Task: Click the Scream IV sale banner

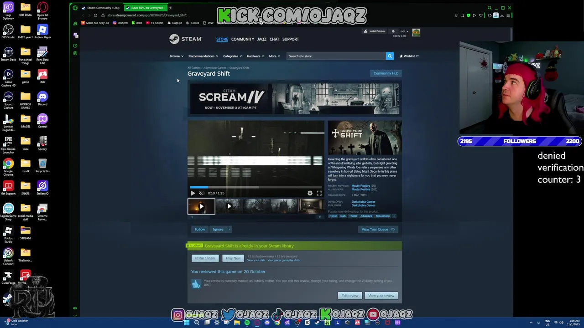Action: tap(294, 99)
